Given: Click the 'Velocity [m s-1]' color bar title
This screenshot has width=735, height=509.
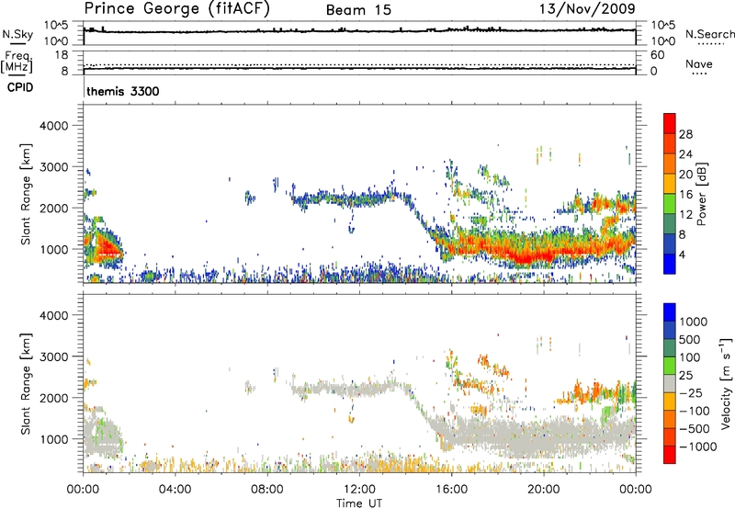Looking at the screenshot, I should 726,383.
